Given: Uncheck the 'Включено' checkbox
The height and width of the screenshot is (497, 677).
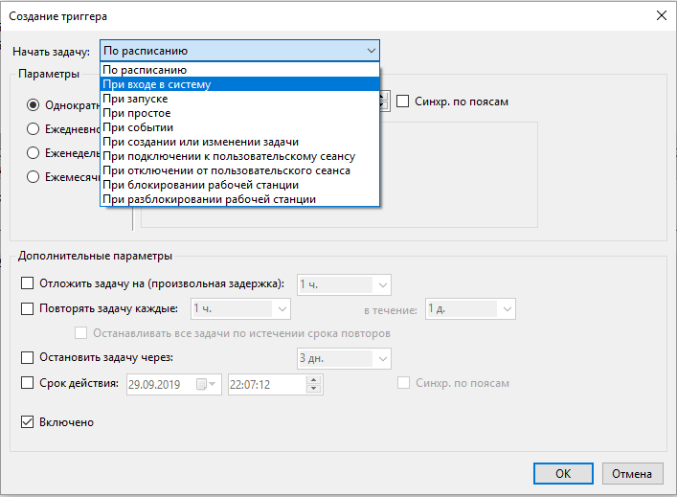Looking at the screenshot, I should coord(27,421).
